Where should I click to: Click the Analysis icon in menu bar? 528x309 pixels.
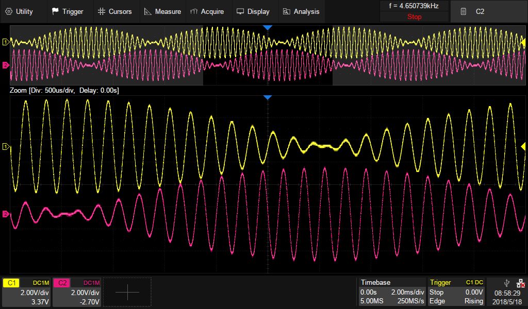pos(287,11)
